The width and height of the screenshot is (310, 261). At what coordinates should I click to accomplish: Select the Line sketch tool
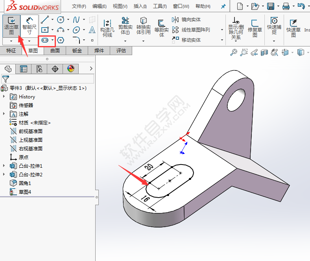pos(45,20)
